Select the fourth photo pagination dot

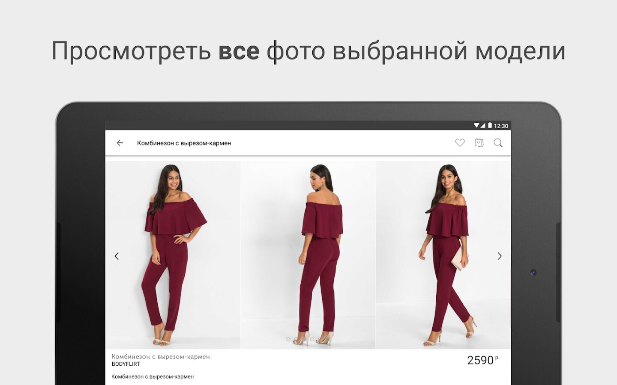point(312,339)
